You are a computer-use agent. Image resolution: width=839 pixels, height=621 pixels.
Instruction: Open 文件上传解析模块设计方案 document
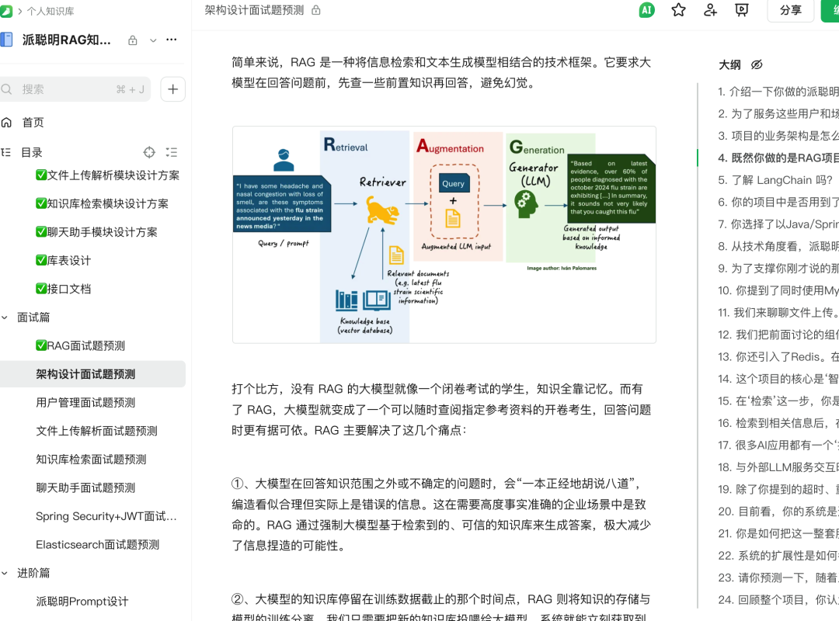click(107, 175)
